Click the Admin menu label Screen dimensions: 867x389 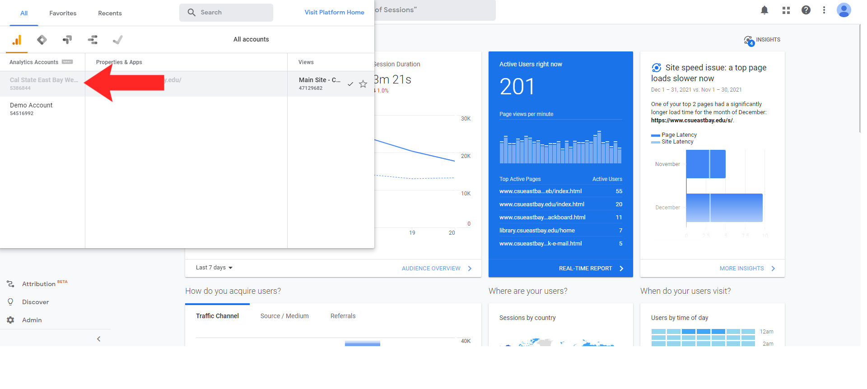[32, 320]
